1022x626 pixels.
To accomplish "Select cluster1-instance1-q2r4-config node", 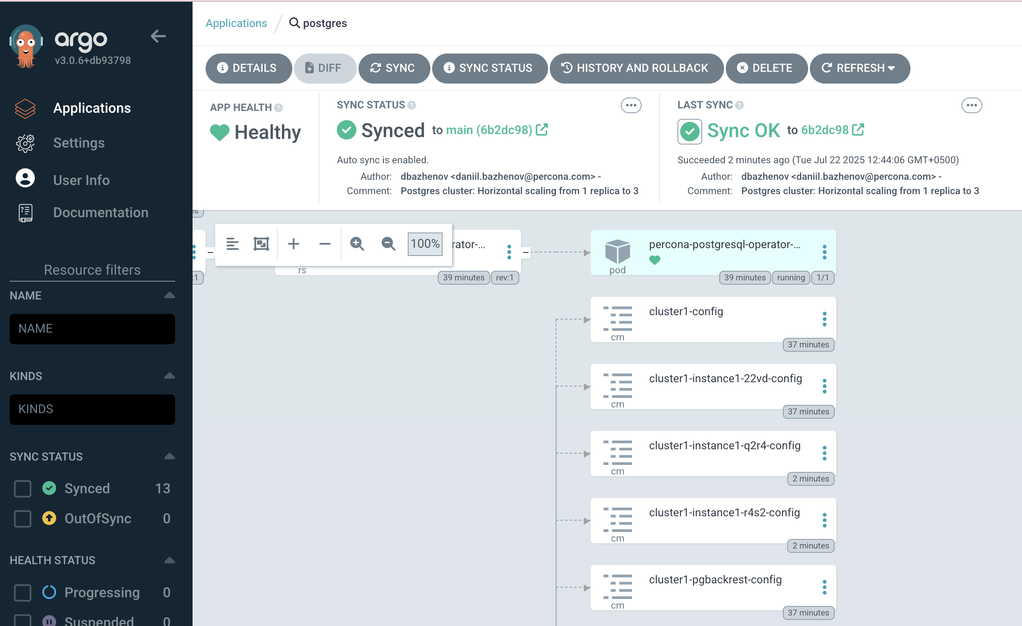I will coord(713,454).
